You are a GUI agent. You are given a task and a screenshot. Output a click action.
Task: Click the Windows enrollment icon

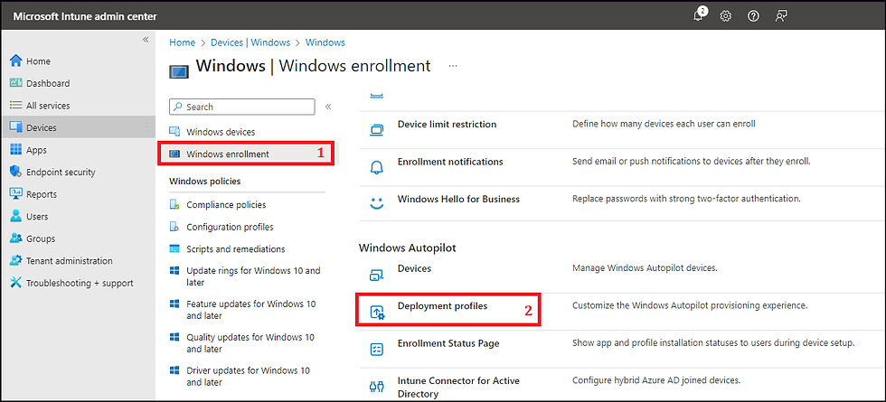pos(174,154)
